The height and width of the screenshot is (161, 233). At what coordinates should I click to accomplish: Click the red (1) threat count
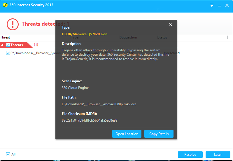coord(36,45)
